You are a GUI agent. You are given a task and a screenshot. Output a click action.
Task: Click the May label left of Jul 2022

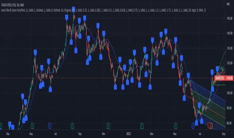tap(175, 134)
